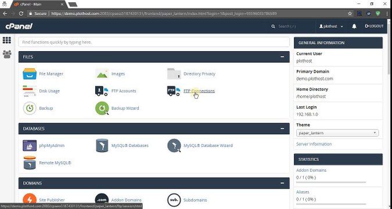Open the Directory Privacy link text
Viewport: 392px width, 209px height.
199,74
